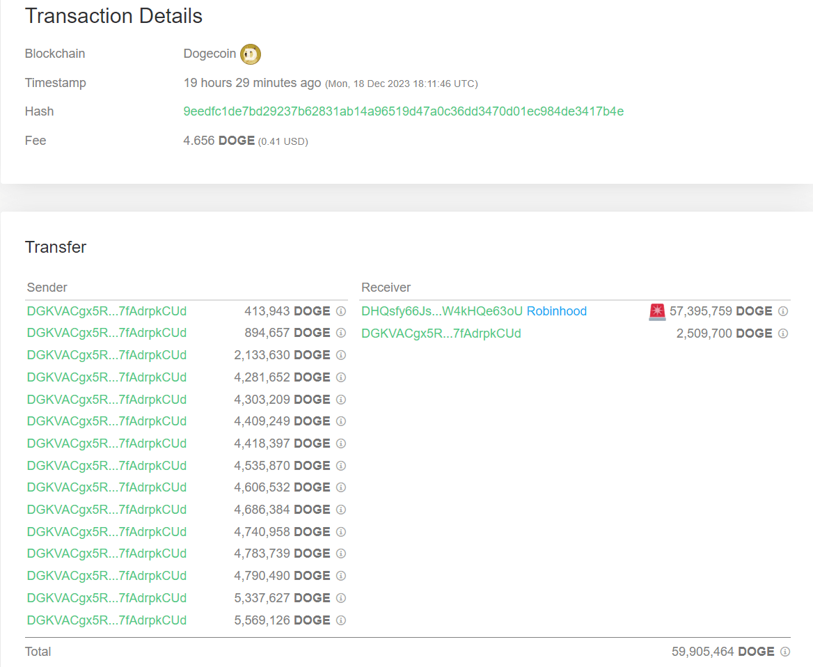Image resolution: width=813 pixels, height=667 pixels.
Task: Click info icon beside 413,943 DOGE
Action: click(341, 311)
